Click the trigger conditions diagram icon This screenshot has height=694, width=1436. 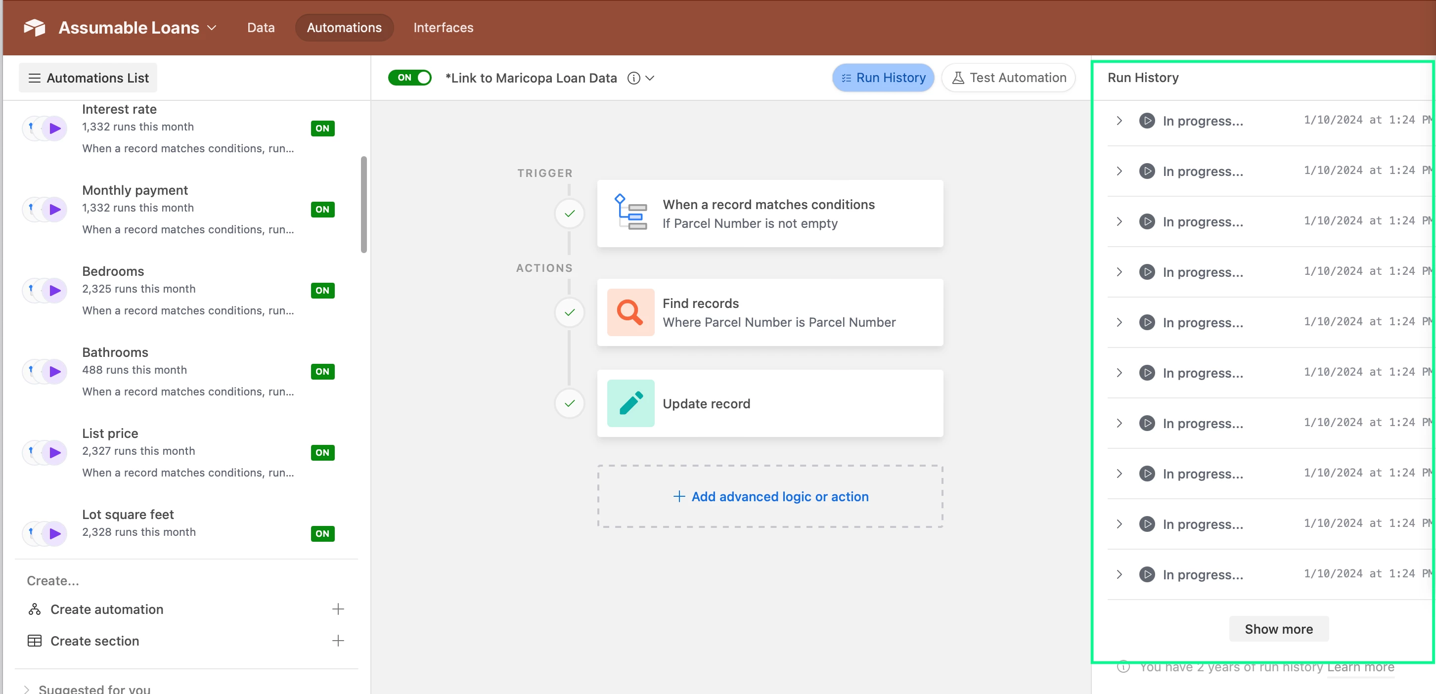pos(630,213)
